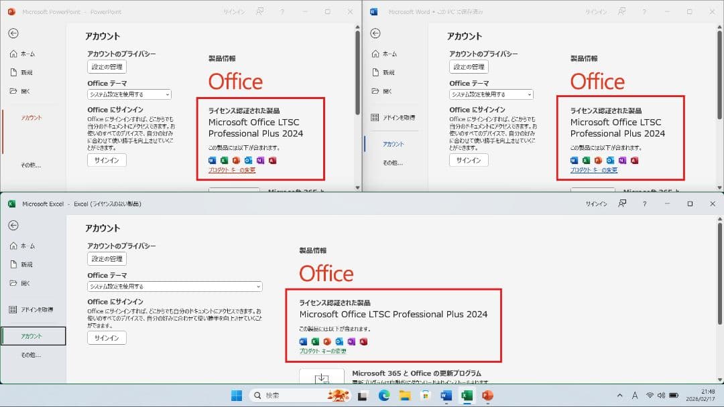Image resolution: width=724 pixels, height=407 pixels.
Task: Click the help question mark in Excel title bar
Action: click(x=644, y=203)
